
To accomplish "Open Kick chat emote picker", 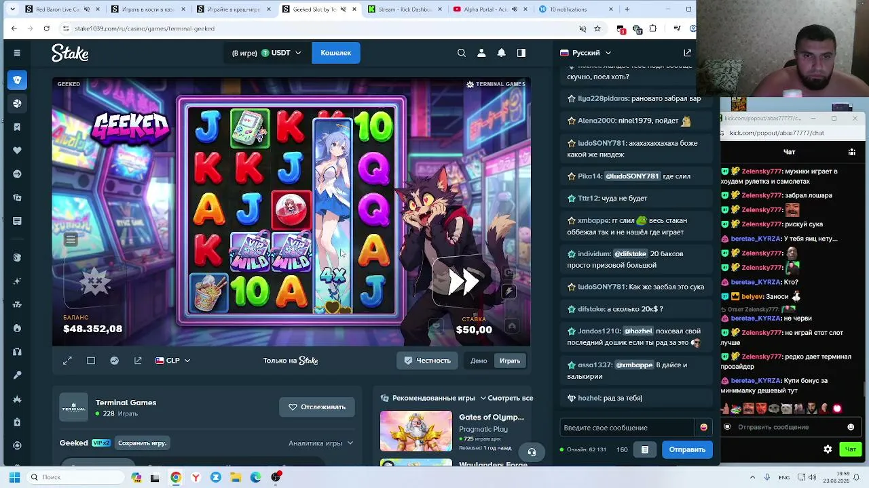I will [x=851, y=427].
